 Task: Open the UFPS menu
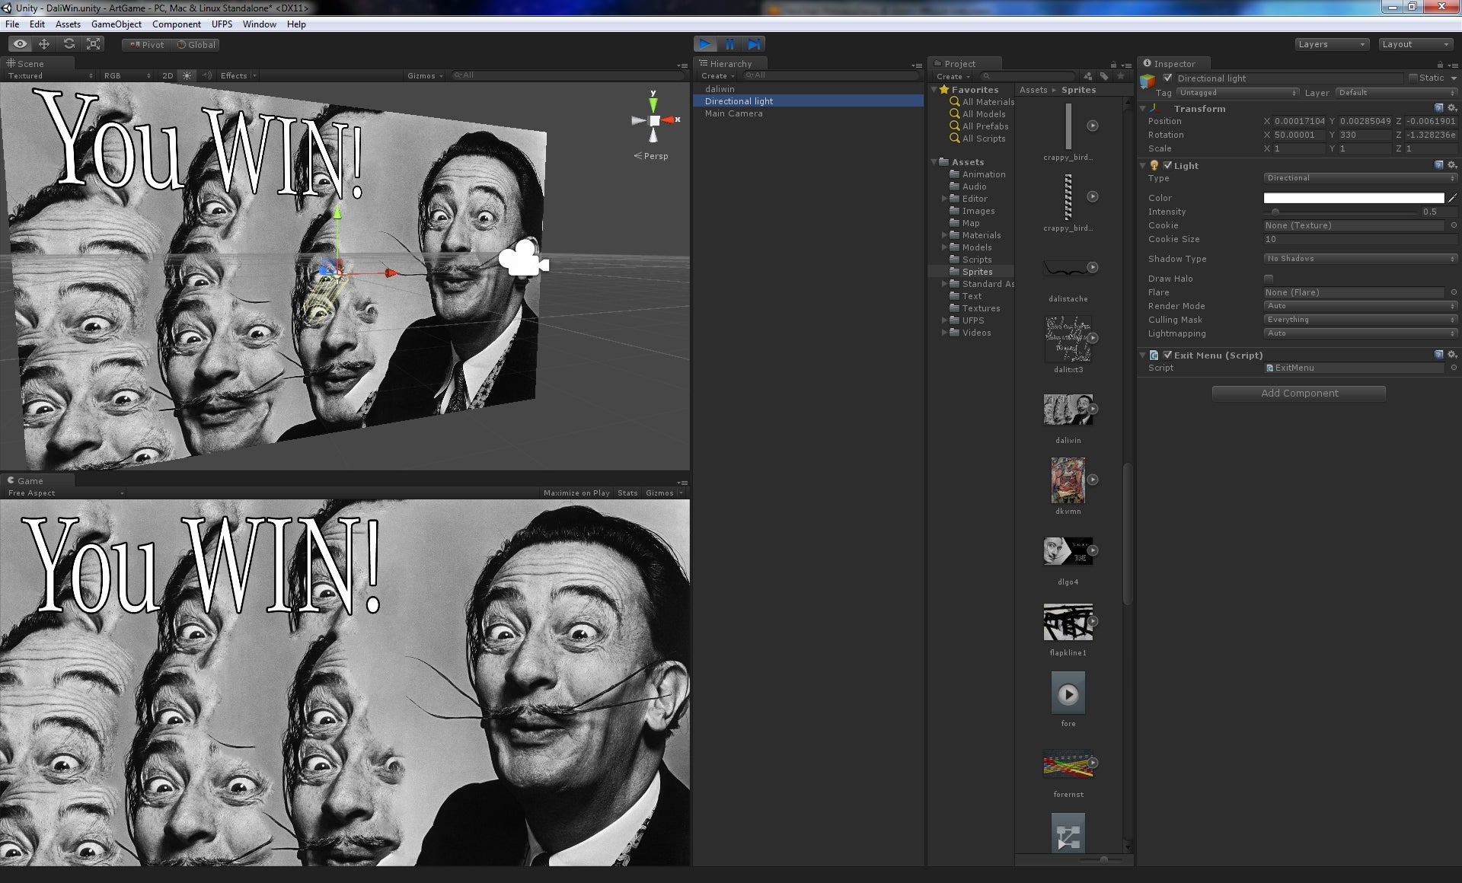(x=222, y=24)
